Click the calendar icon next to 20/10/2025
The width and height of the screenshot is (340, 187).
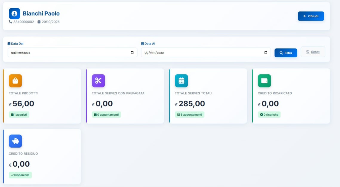click(x=39, y=22)
